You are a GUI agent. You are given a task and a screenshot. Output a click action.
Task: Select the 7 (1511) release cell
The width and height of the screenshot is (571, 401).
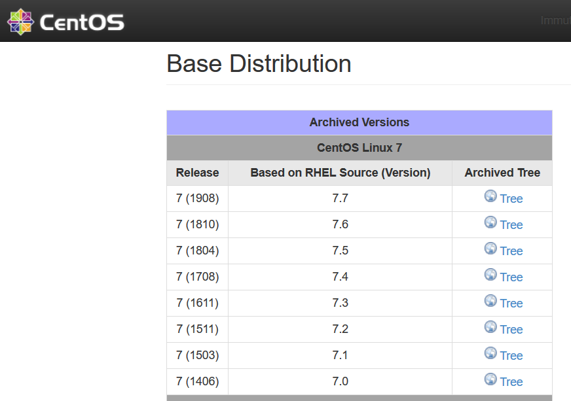[x=197, y=330]
